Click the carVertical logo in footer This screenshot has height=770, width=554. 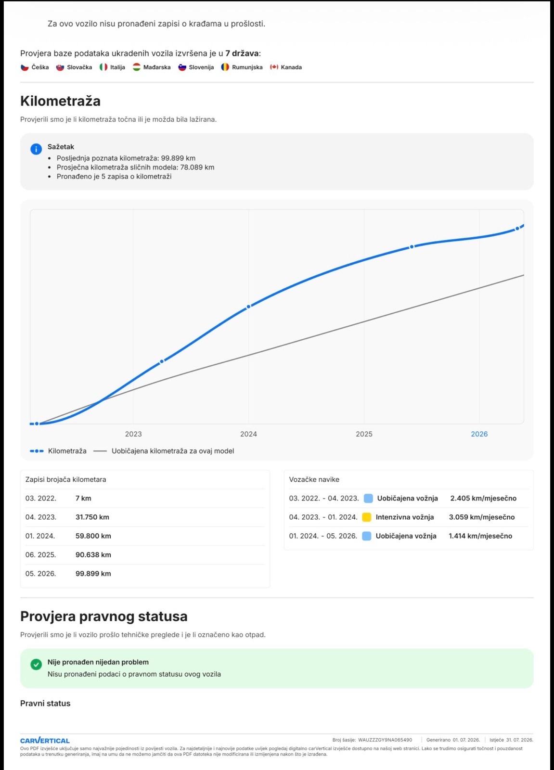pyautogui.click(x=45, y=741)
